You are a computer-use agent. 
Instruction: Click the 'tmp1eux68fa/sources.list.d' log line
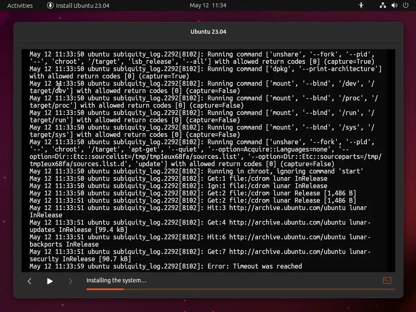click(182, 164)
